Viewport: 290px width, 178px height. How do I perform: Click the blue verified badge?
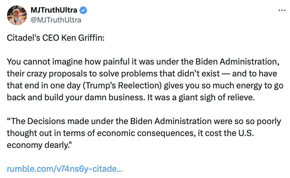pos(84,11)
